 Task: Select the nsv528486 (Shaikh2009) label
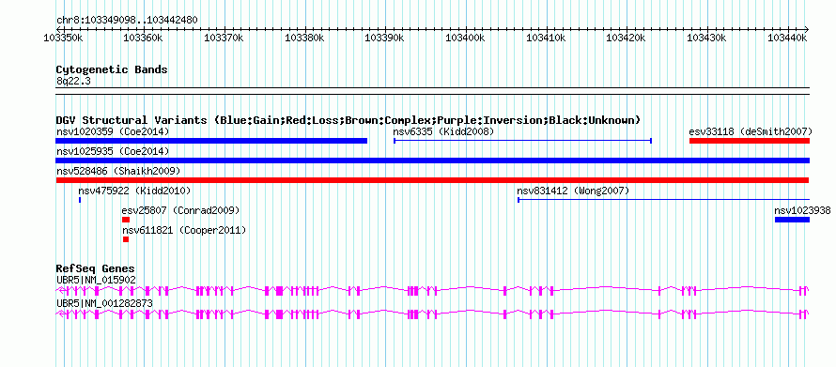point(118,171)
